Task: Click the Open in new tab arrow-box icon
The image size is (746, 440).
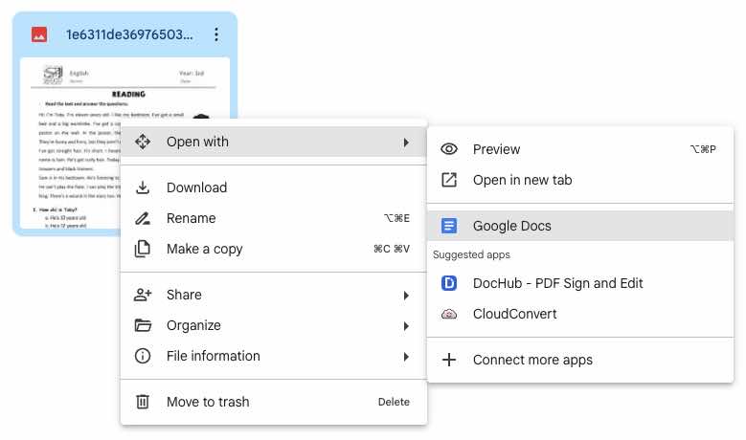Action: point(449,180)
